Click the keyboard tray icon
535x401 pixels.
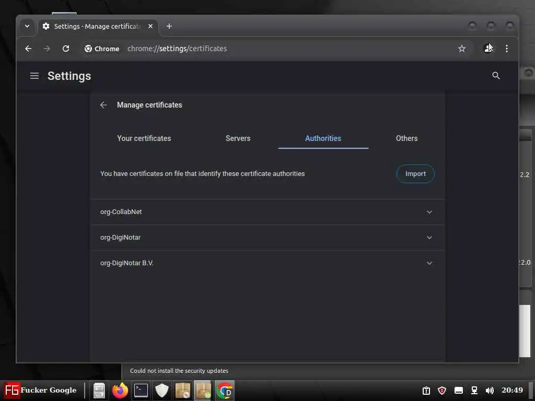[459, 391]
